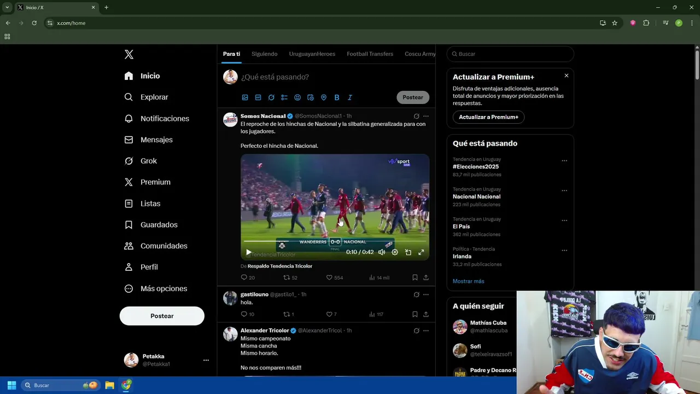700x394 pixels.
Task: Click the Buscar search field on X
Action: point(510,54)
